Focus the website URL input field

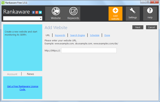[89, 50]
